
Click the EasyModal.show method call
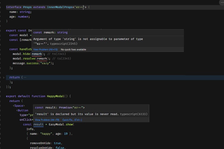61,125
